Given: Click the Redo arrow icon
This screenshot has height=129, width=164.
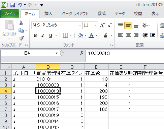Looking at the screenshot, I should tap(30, 5).
